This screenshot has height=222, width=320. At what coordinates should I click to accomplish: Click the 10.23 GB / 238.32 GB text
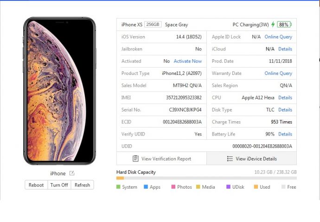275,172
